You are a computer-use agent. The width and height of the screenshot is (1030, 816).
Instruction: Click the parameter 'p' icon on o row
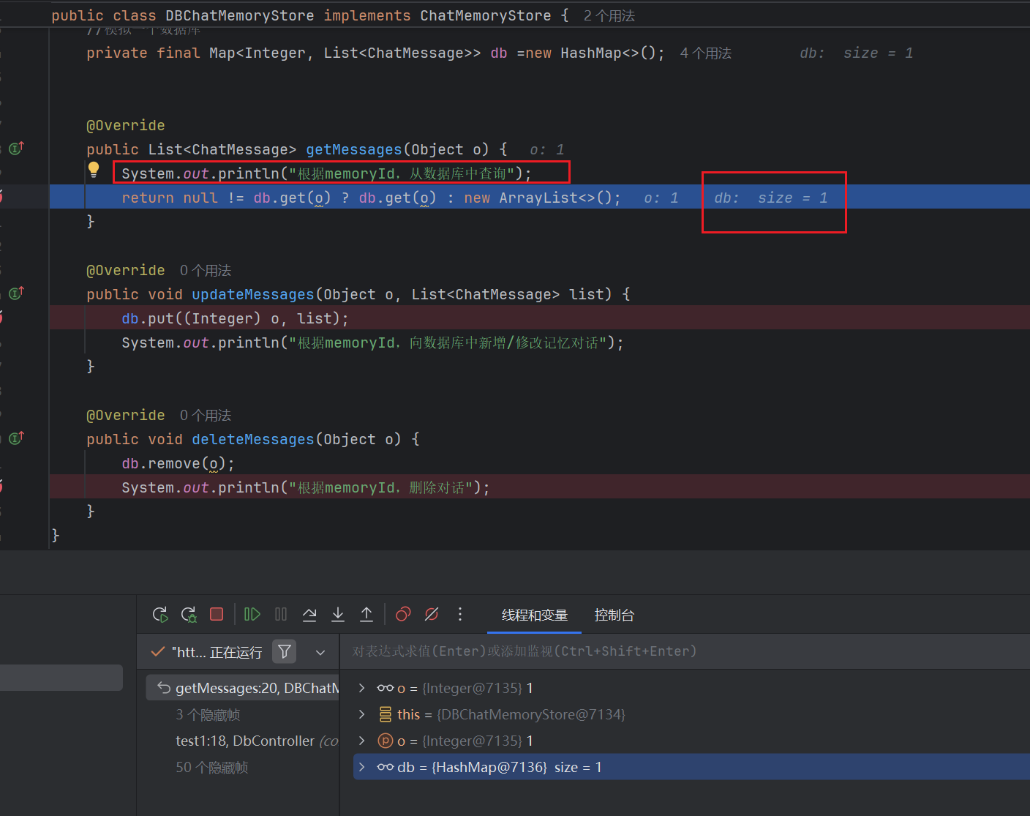(x=386, y=741)
